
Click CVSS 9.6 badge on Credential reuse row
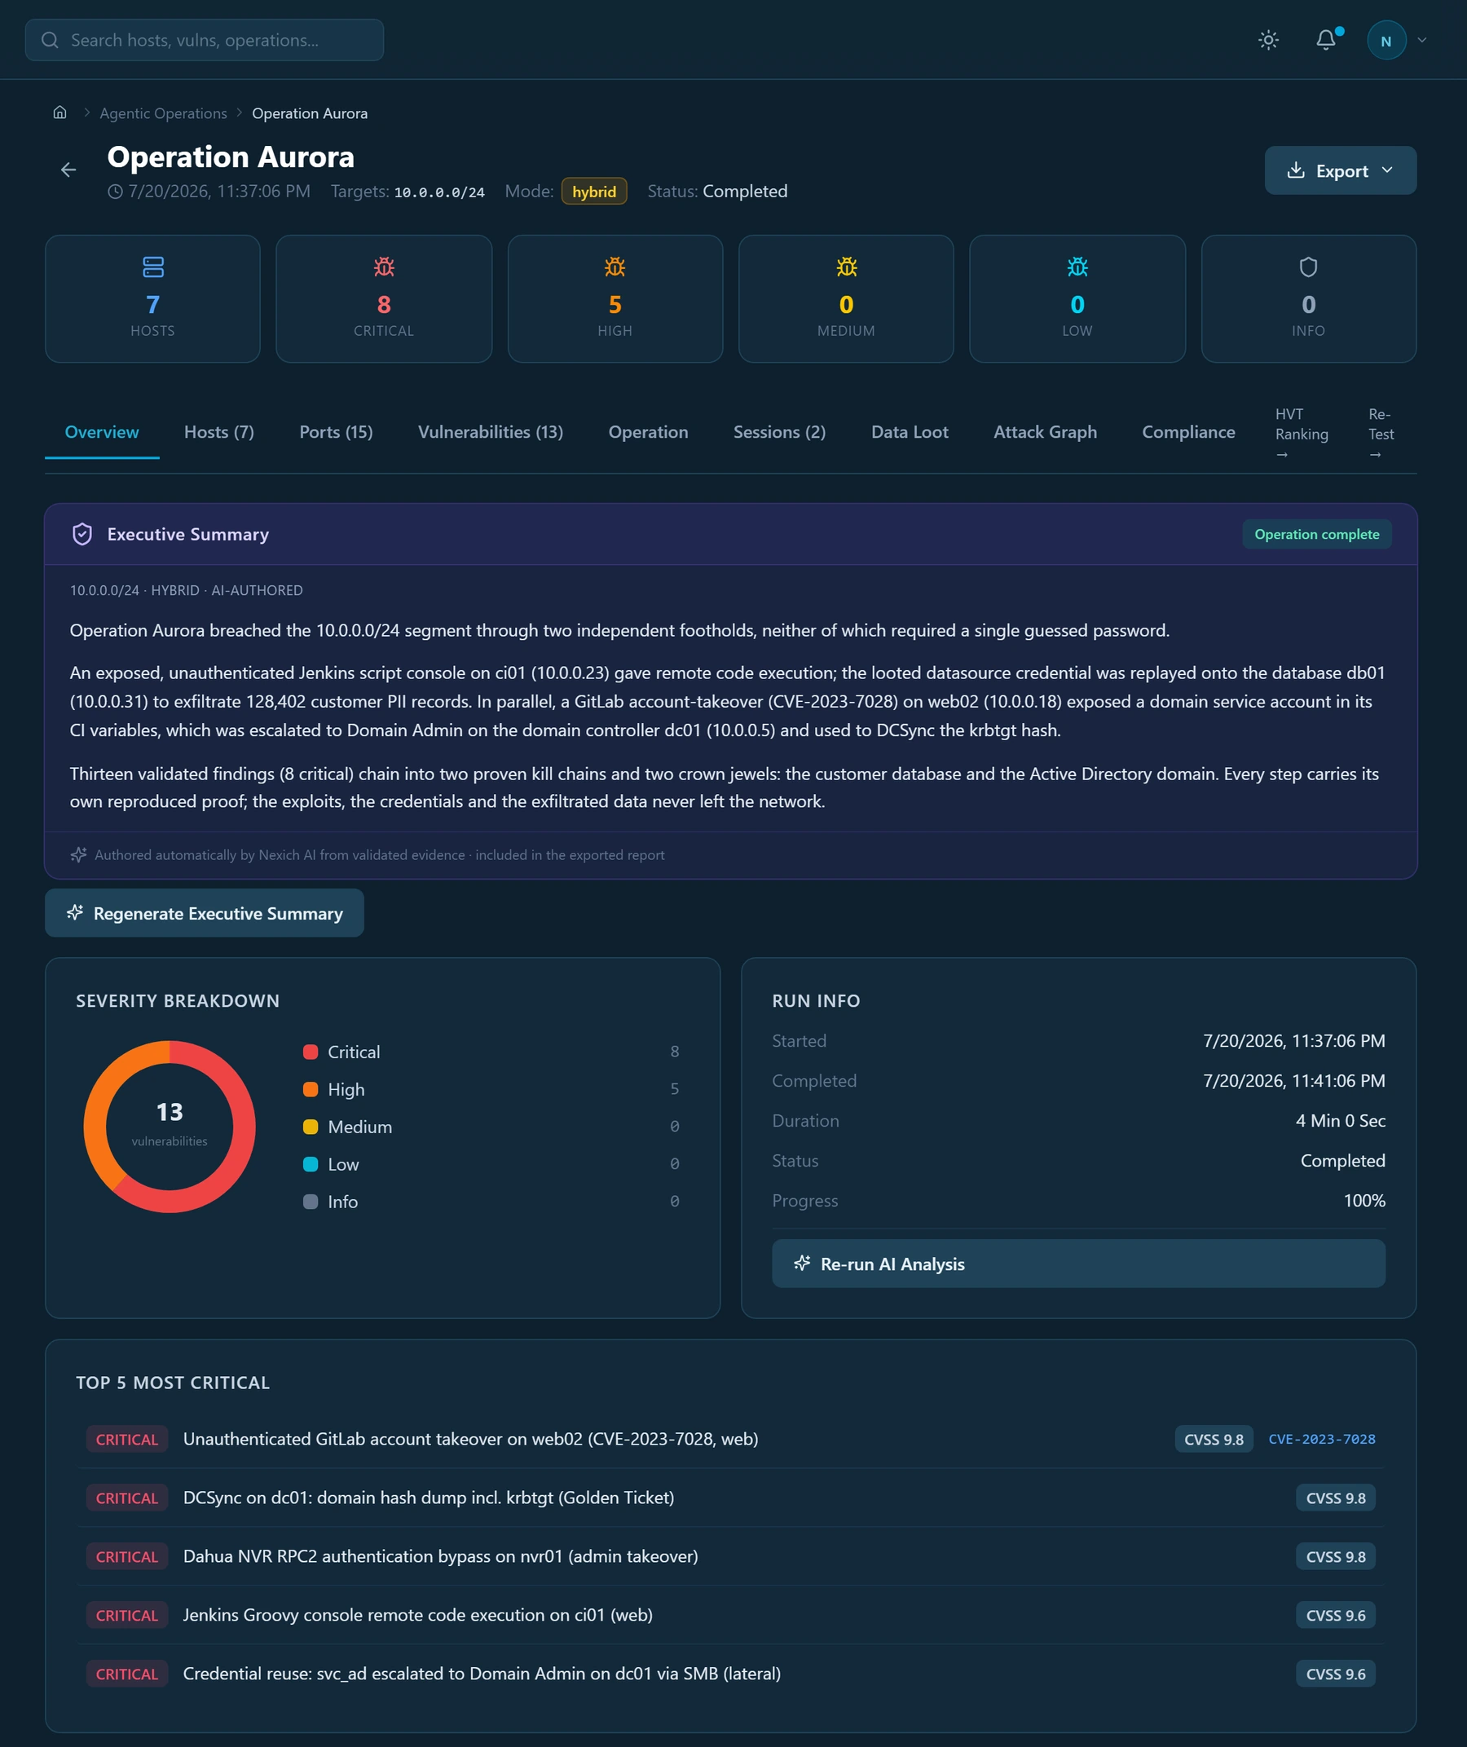tap(1335, 1674)
